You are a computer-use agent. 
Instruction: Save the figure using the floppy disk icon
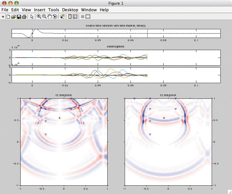(19, 17)
